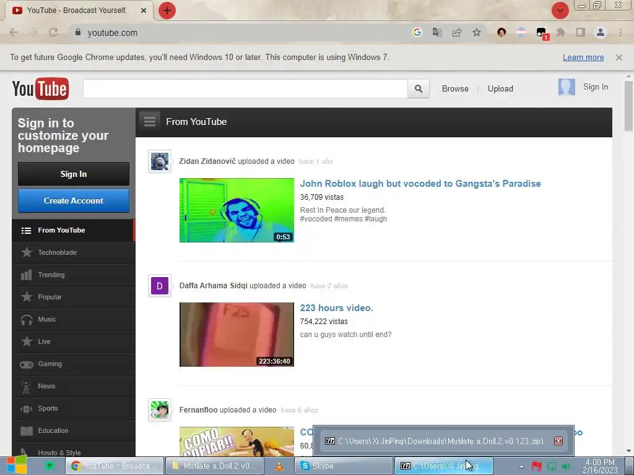Close the 7-Zip taskbar preview popup
Screen dimensions: 634x475
coord(558,440)
